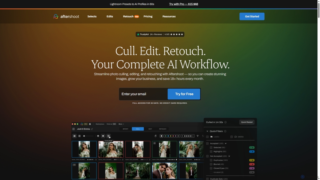The height and width of the screenshot is (180, 320).
Task: Open the Trustpilot reviews badge
Action: pyautogui.click(x=160, y=34)
